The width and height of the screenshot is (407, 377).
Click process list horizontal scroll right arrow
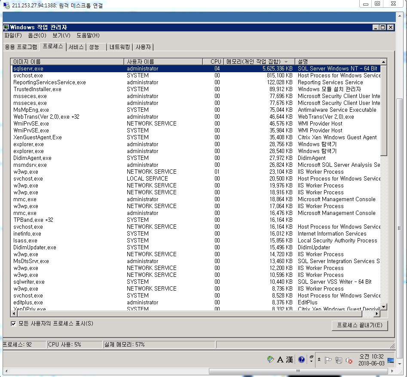coord(377,314)
